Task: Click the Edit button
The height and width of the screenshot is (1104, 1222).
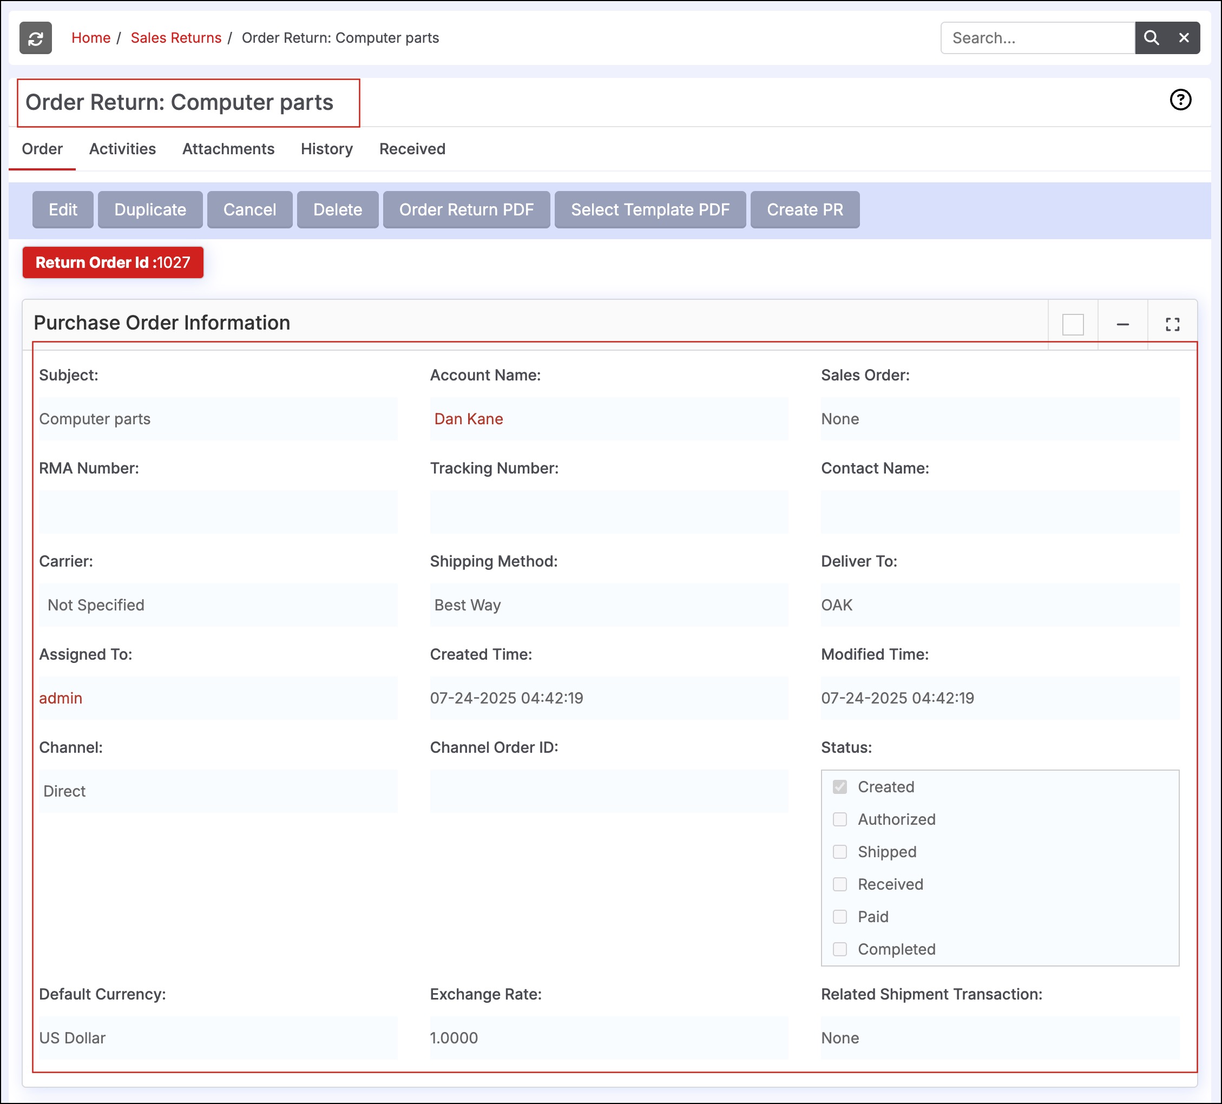Action: 63,210
